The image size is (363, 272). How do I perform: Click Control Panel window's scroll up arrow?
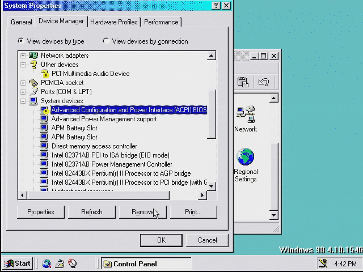[x=273, y=99]
